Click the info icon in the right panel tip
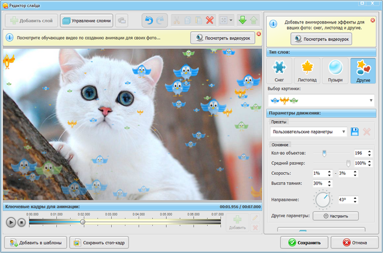The image size is (383, 253). (273, 24)
